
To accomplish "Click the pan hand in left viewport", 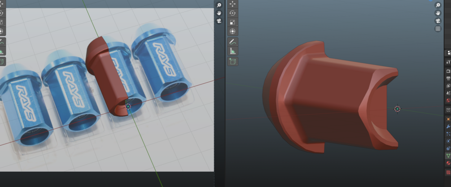I will (x=219, y=13).
